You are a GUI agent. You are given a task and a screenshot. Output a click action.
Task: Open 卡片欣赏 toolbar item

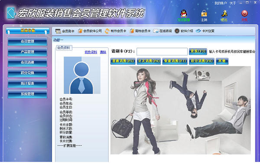[x=205, y=31]
